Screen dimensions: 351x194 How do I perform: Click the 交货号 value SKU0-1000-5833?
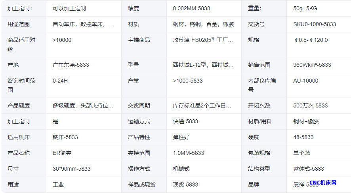(315, 24)
